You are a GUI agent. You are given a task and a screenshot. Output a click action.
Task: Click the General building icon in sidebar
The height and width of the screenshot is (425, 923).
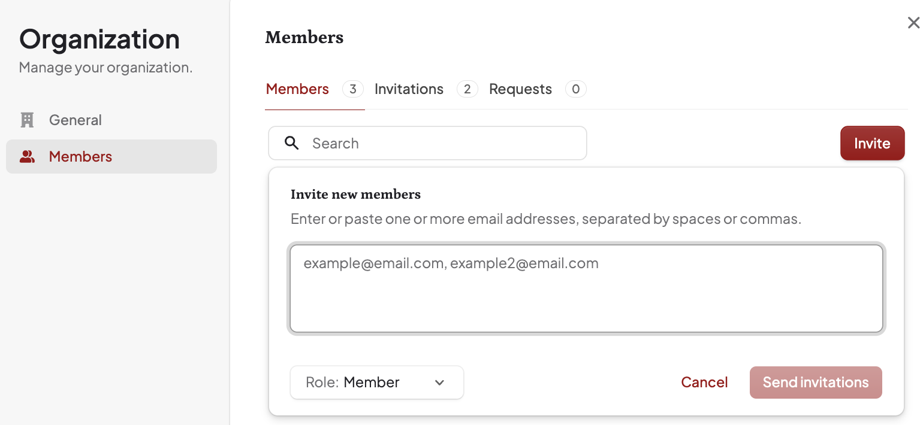(27, 120)
